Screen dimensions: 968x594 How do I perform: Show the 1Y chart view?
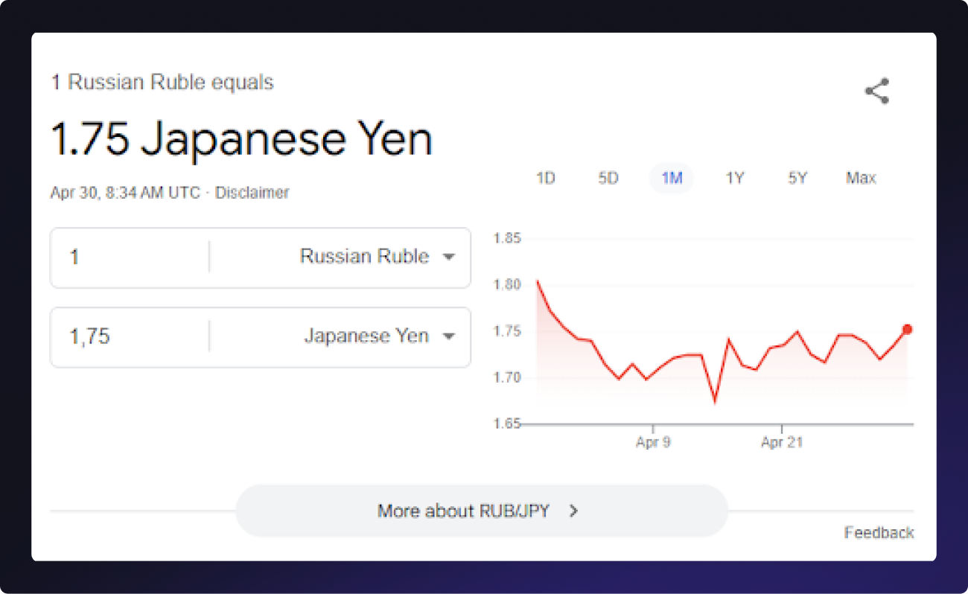click(x=735, y=179)
